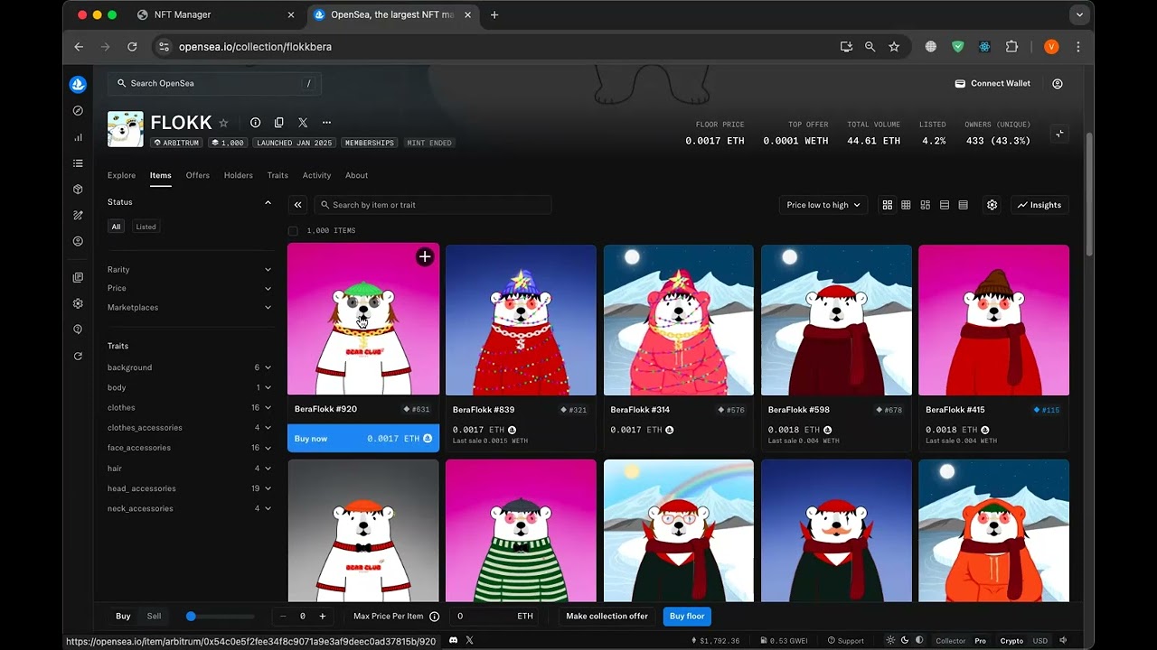1157x650 pixels.
Task: Open the Holders tab
Action: pos(239,175)
